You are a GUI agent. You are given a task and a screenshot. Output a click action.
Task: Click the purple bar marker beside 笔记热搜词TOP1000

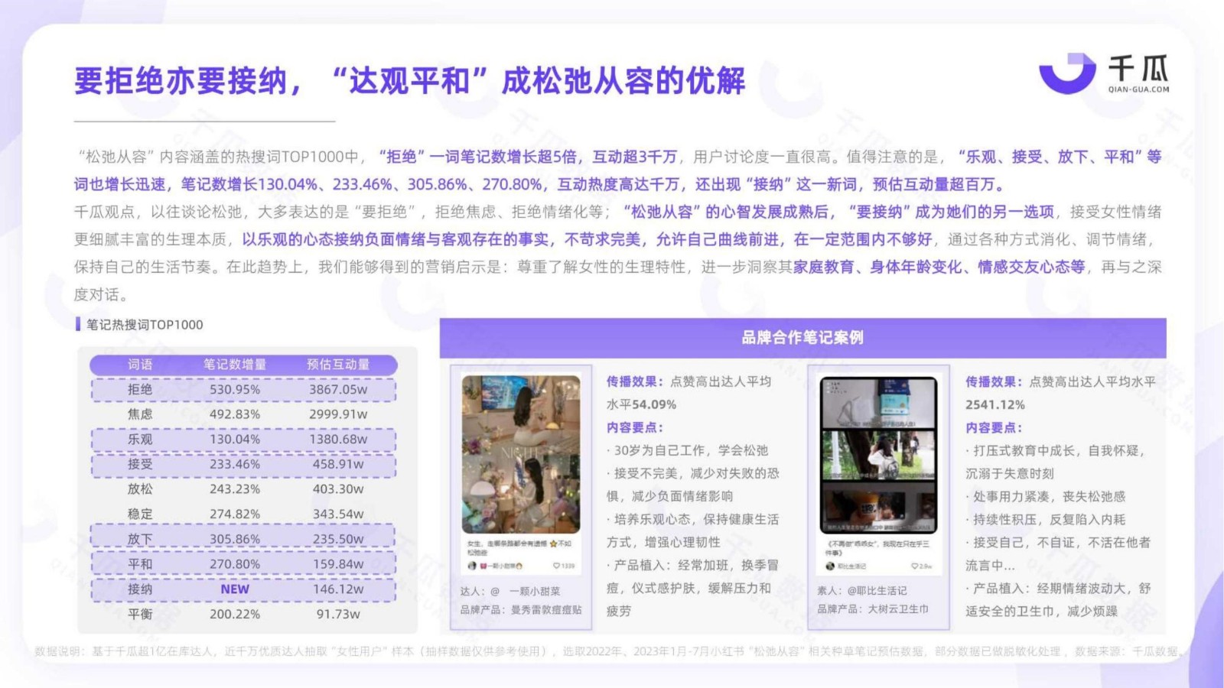coord(78,324)
